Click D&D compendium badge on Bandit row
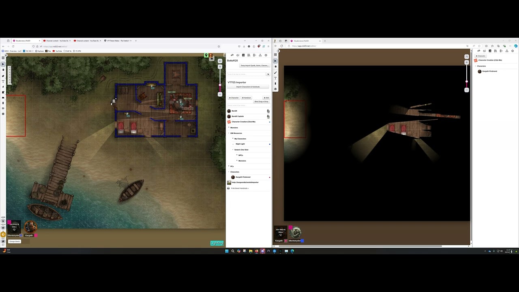This screenshot has height=292, width=519. point(268,111)
